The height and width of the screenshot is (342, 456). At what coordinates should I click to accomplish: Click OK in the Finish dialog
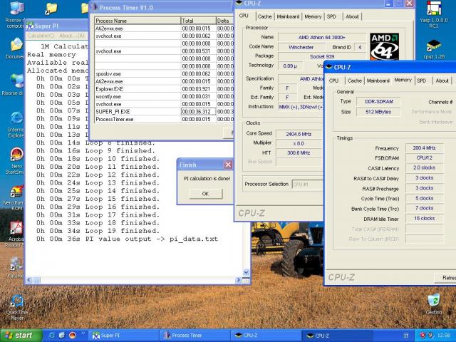(206, 193)
